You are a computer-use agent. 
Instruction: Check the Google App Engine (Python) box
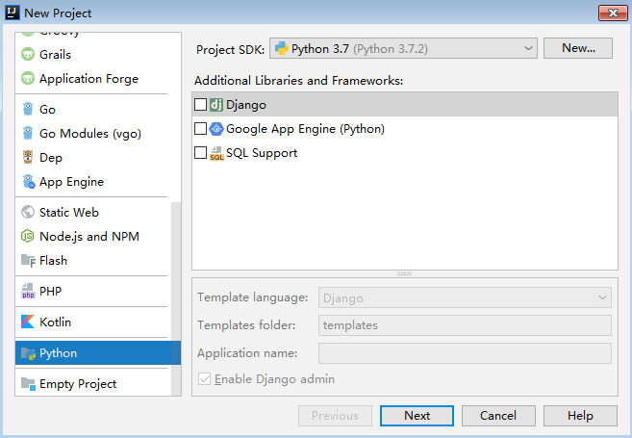[x=200, y=129]
